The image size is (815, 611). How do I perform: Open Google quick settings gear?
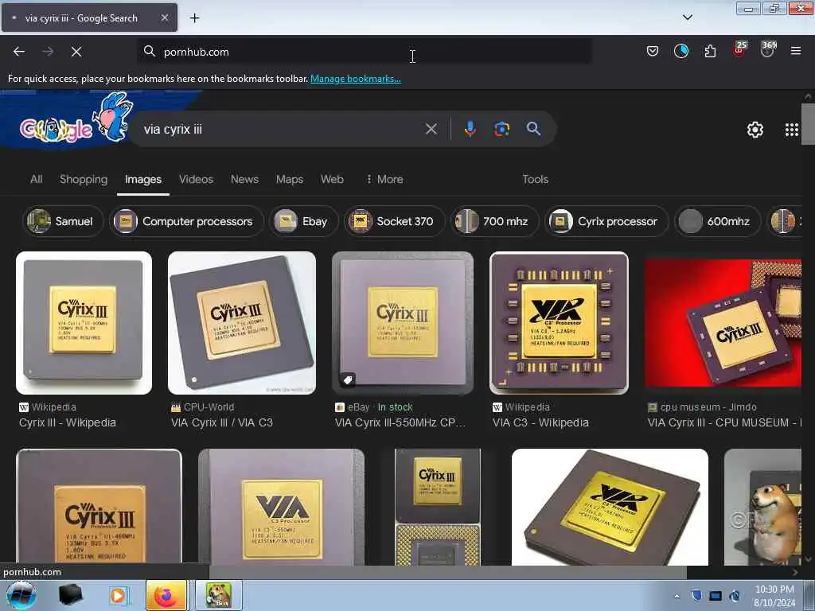tap(755, 130)
